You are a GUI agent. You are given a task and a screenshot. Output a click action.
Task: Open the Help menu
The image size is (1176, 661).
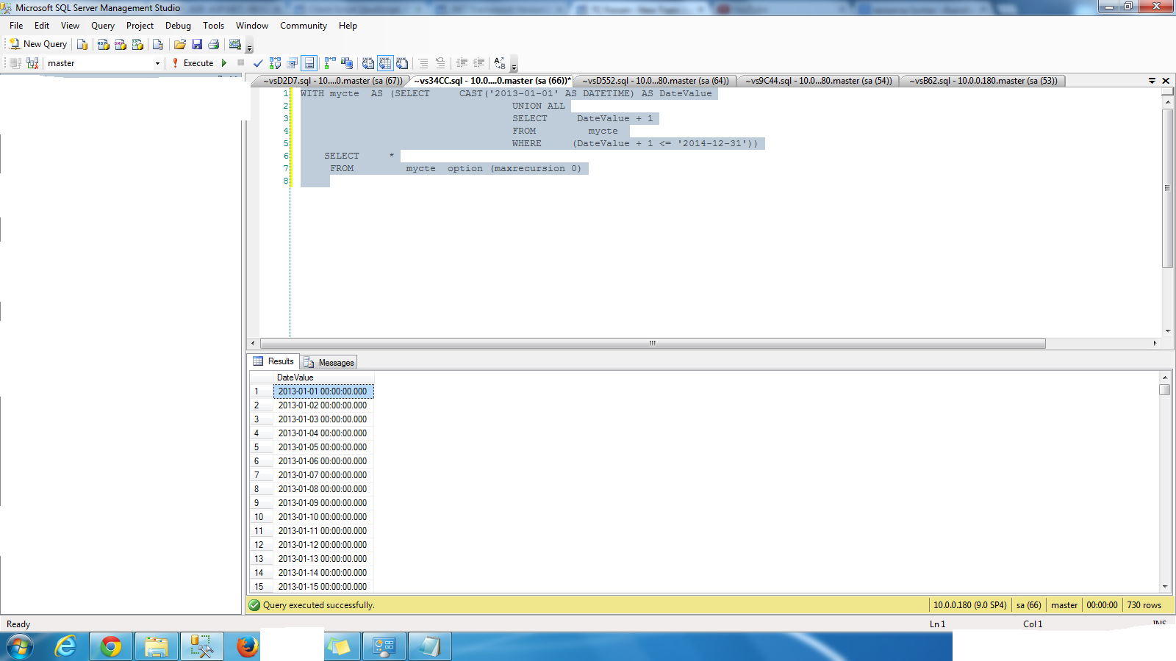(x=348, y=26)
